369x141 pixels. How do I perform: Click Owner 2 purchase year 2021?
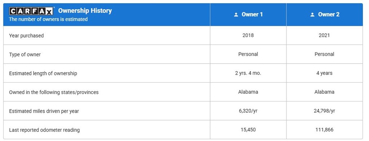click(324, 36)
